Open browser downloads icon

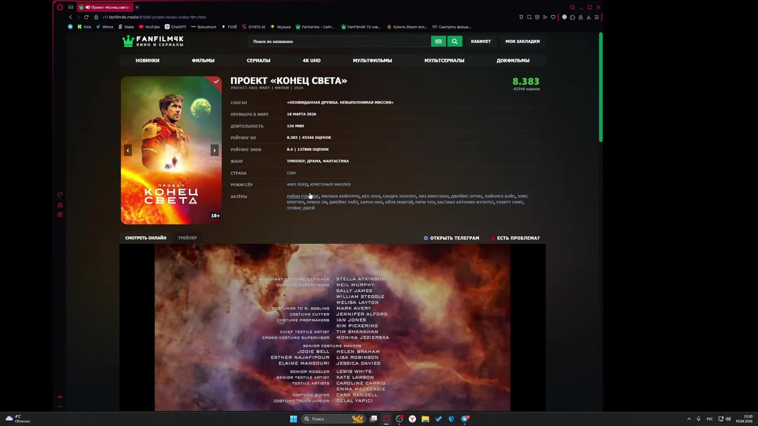(x=588, y=17)
